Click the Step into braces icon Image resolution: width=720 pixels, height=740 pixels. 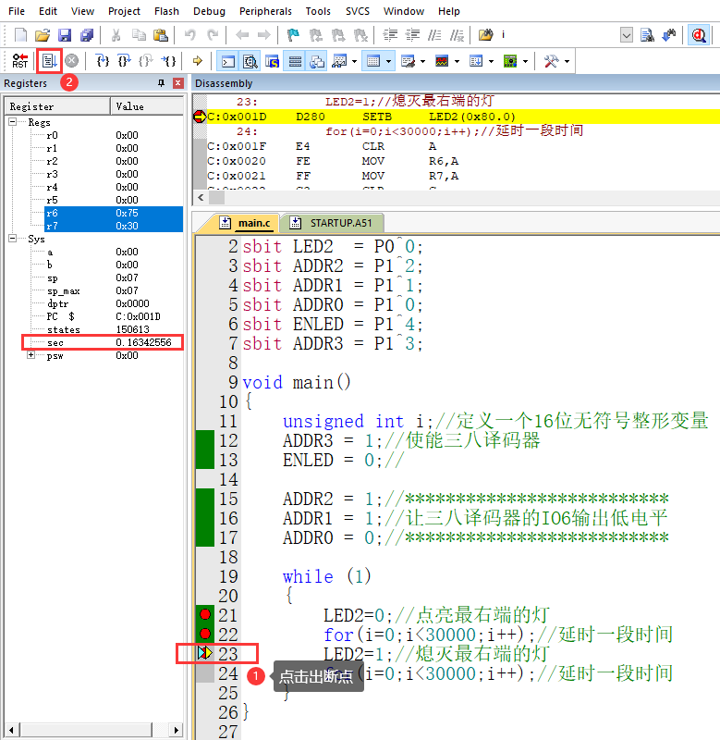click(x=103, y=61)
